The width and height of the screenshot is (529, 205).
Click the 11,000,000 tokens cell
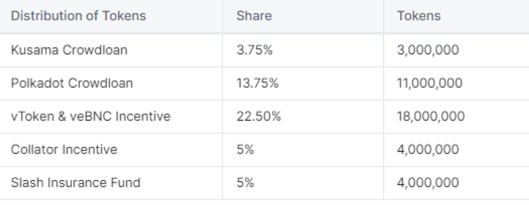tap(429, 83)
